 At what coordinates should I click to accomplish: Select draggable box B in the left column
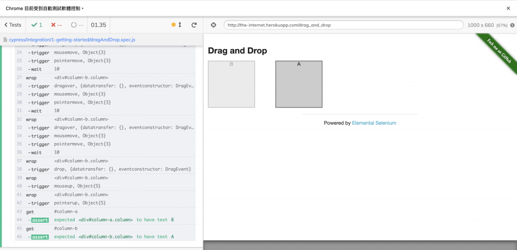tap(231, 84)
